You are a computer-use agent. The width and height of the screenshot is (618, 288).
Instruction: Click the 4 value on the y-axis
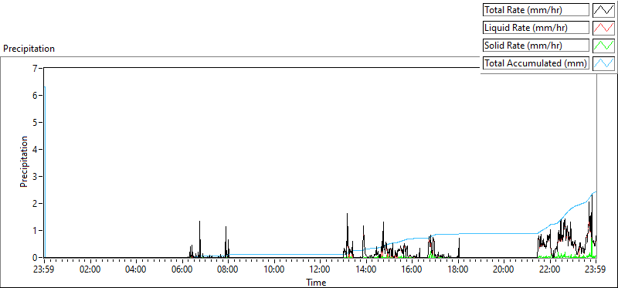(x=35, y=149)
